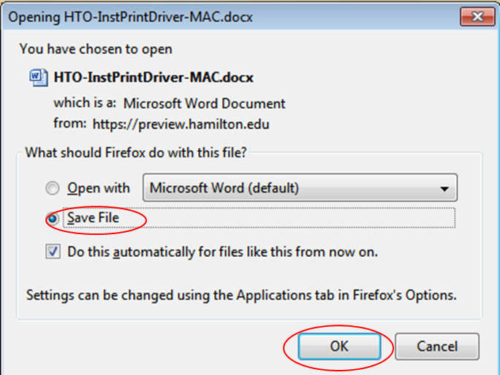
Task: Click the bold HTO-InstPrintDriver-MAC.docx file name
Action: 154,77
